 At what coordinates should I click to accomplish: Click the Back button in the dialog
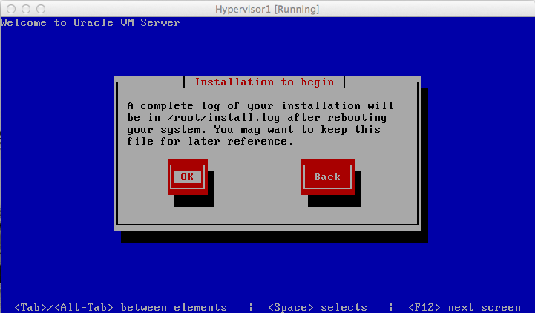coord(326,177)
